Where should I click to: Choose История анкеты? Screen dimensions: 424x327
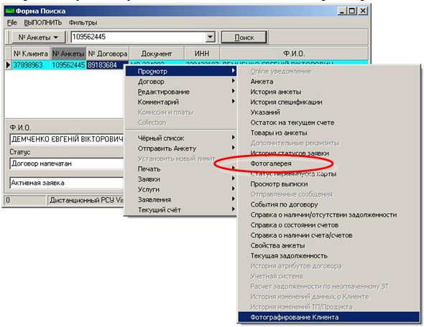(x=328, y=92)
